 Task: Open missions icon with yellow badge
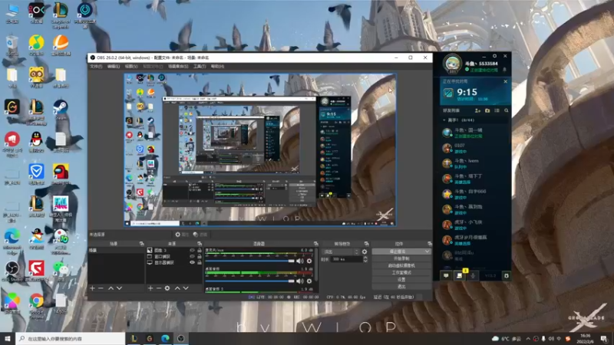(460, 275)
